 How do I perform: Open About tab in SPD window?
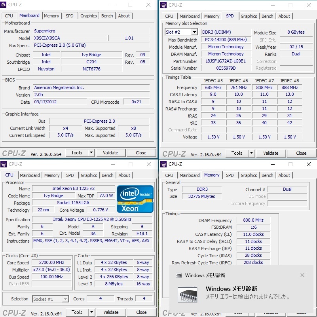click(284, 16)
